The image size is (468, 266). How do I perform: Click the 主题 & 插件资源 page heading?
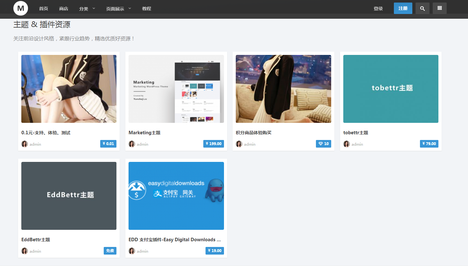(42, 24)
